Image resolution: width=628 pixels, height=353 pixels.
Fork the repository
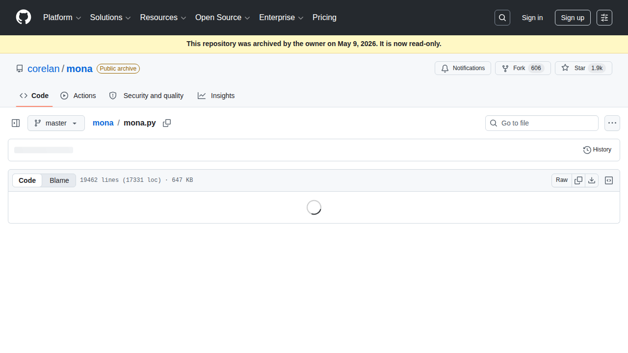click(x=523, y=68)
